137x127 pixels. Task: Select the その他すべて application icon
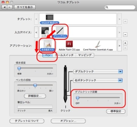pyautogui.click(x=47, y=44)
